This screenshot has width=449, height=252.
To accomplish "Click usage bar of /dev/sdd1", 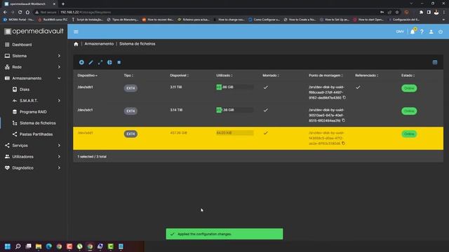I will [235, 133].
